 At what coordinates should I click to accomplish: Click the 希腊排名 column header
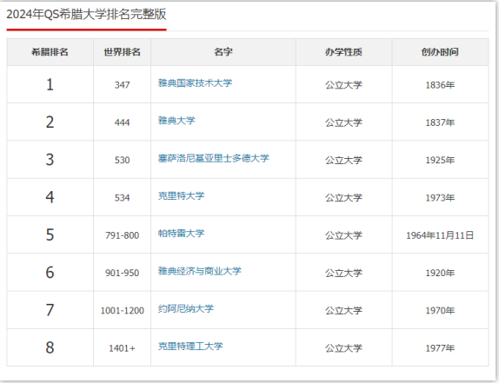50,52
